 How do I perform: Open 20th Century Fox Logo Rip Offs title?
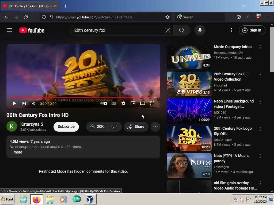(233, 131)
